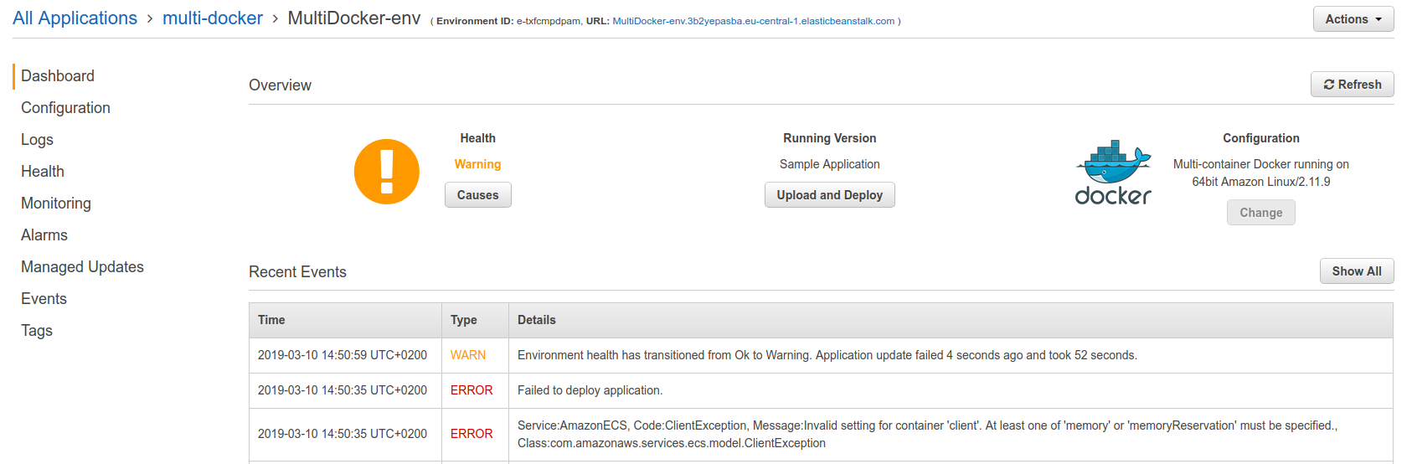
Task: View health warning Causes
Action: pyautogui.click(x=477, y=195)
